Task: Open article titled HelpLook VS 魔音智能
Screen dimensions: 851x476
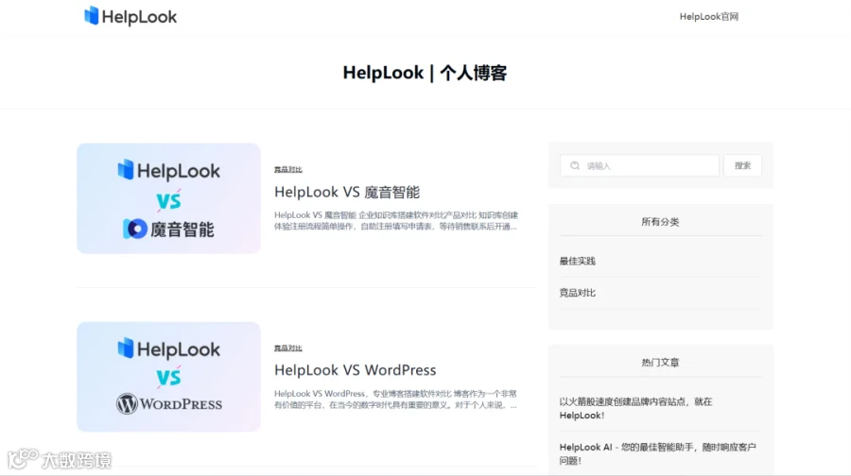Action: 347,192
